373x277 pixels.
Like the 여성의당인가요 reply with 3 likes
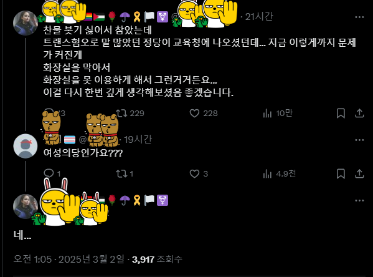tap(199, 174)
